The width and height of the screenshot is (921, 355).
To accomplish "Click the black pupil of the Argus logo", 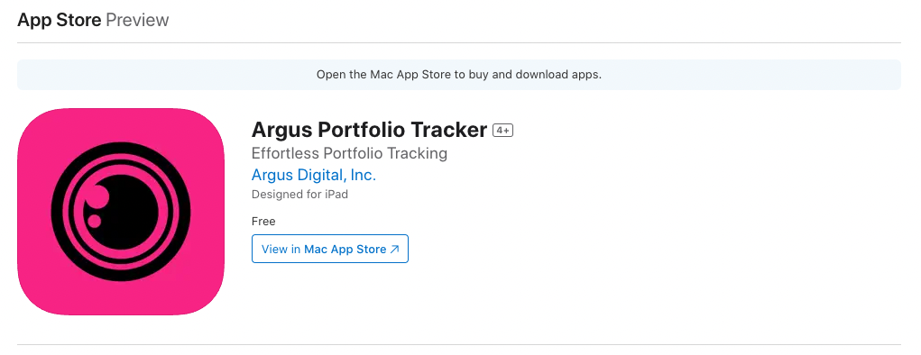I will click(x=125, y=212).
